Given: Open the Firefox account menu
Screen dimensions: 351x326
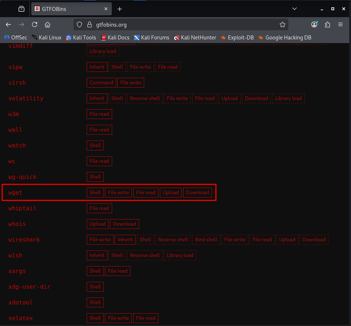Looking at the screenshot, I should [x=314, y=25].
